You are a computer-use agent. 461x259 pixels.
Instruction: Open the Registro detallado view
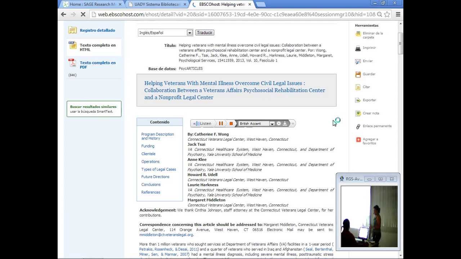(97, 30)
